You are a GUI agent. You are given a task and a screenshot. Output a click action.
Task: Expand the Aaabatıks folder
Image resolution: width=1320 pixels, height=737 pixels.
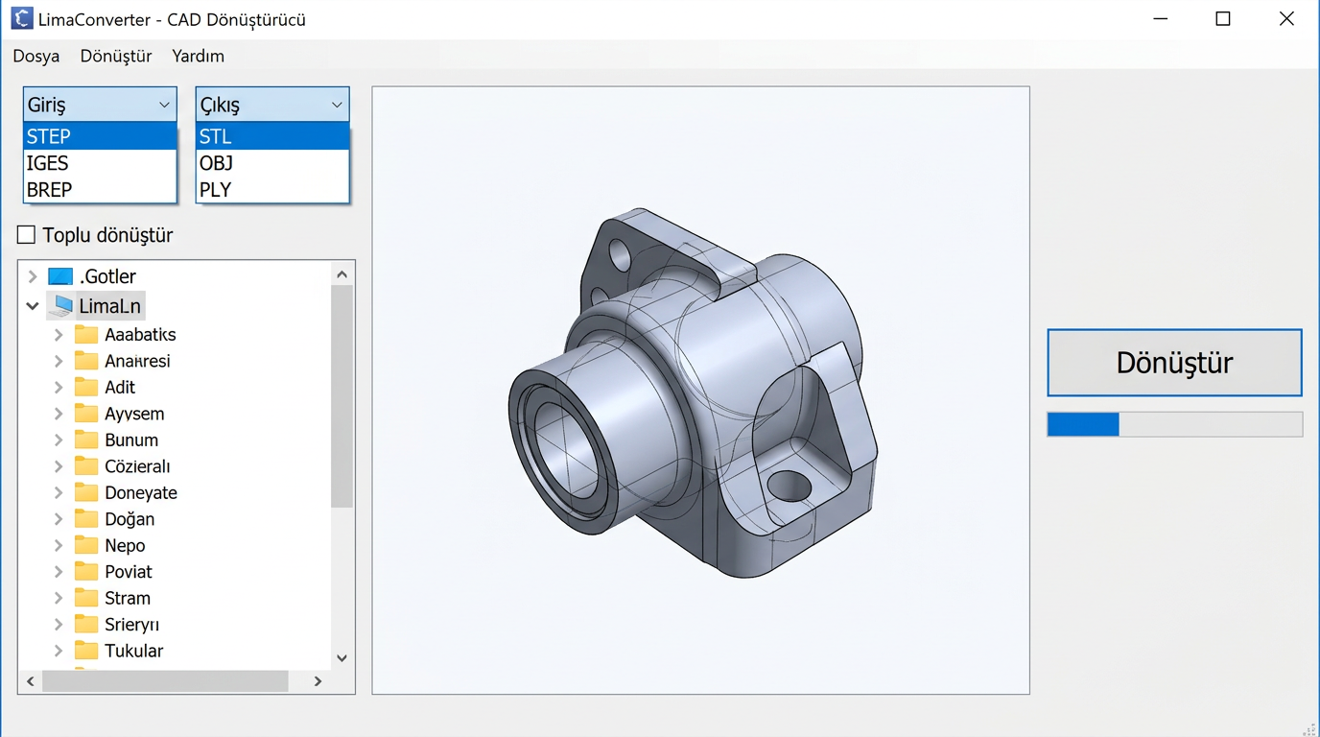[59, 335]
